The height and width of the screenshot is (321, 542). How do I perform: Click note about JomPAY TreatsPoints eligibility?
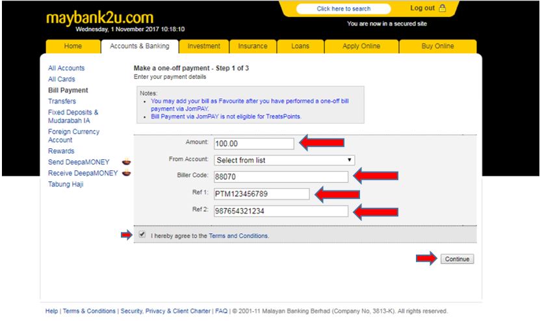226,116
